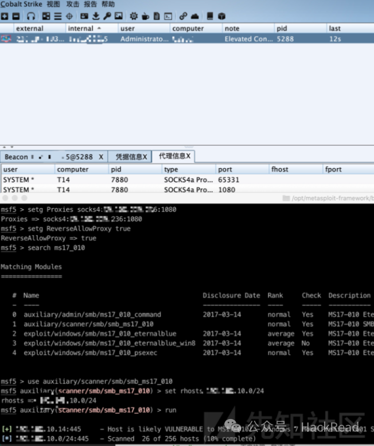Click the coffee cup Java applet icon
The width and height of the screenshot is (374, 446).
145,16
